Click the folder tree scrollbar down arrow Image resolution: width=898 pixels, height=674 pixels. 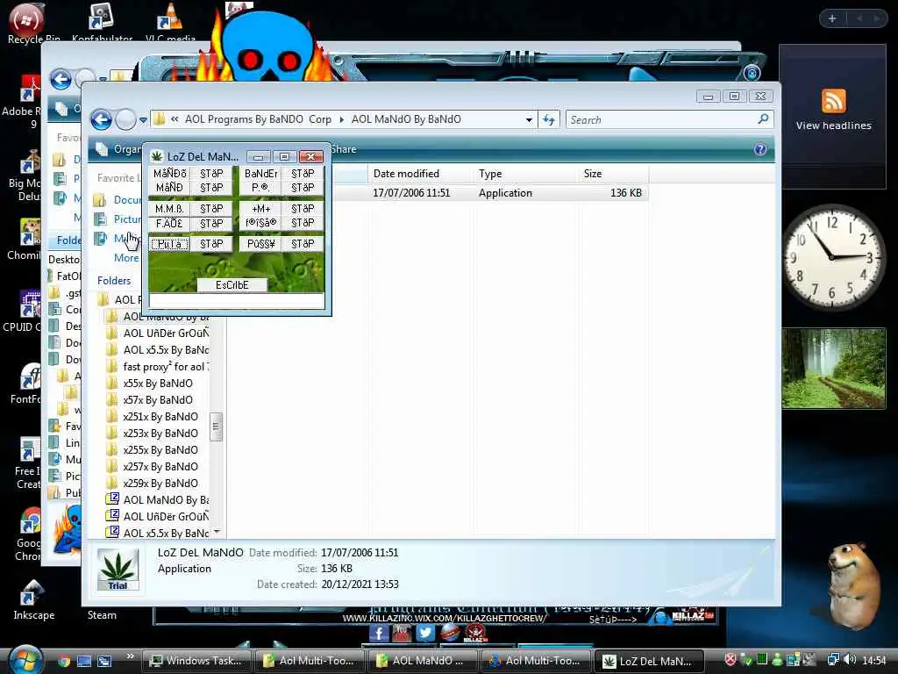(x=217, y=533)
